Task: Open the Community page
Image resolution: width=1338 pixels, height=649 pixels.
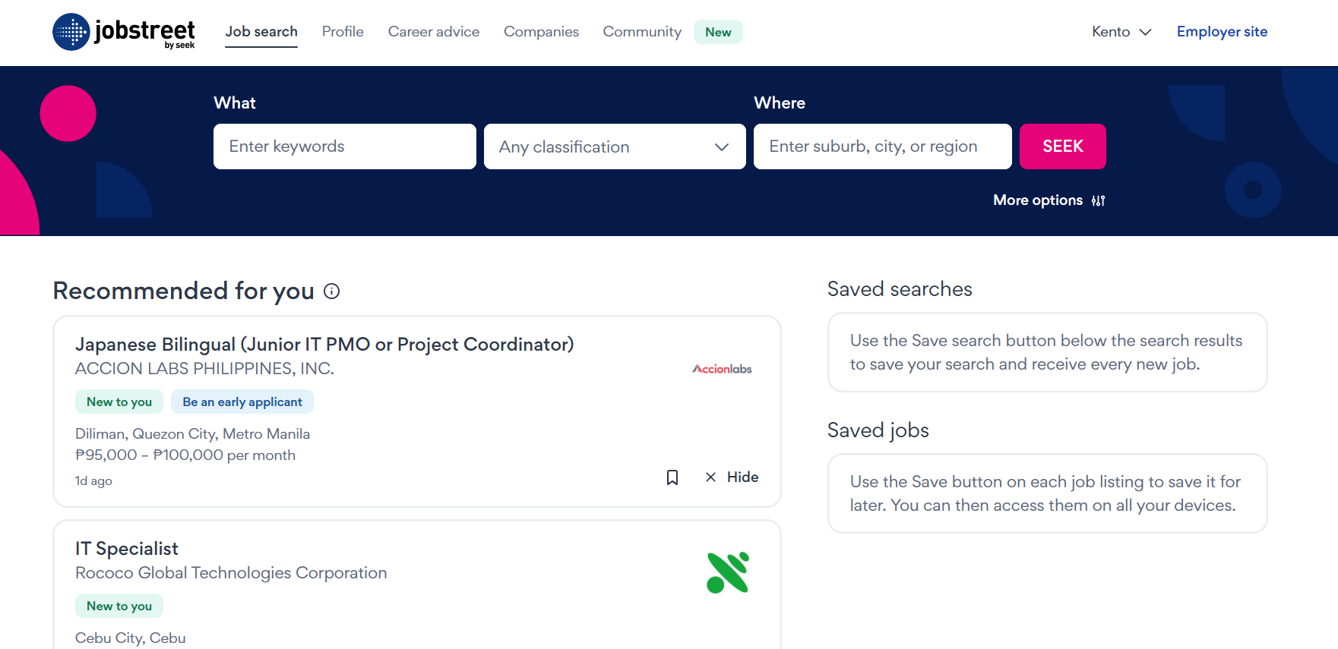Action: [642, 32]
